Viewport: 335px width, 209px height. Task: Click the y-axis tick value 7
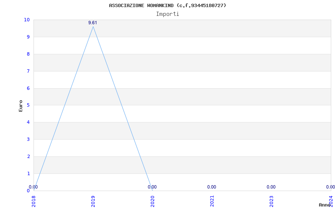pos(28,71)
